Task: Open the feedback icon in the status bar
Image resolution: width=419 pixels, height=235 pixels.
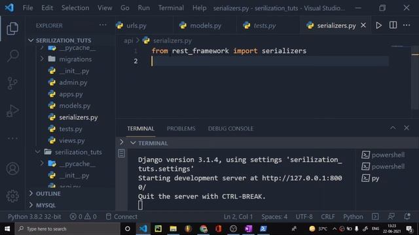Action: (x=392, y=216)
